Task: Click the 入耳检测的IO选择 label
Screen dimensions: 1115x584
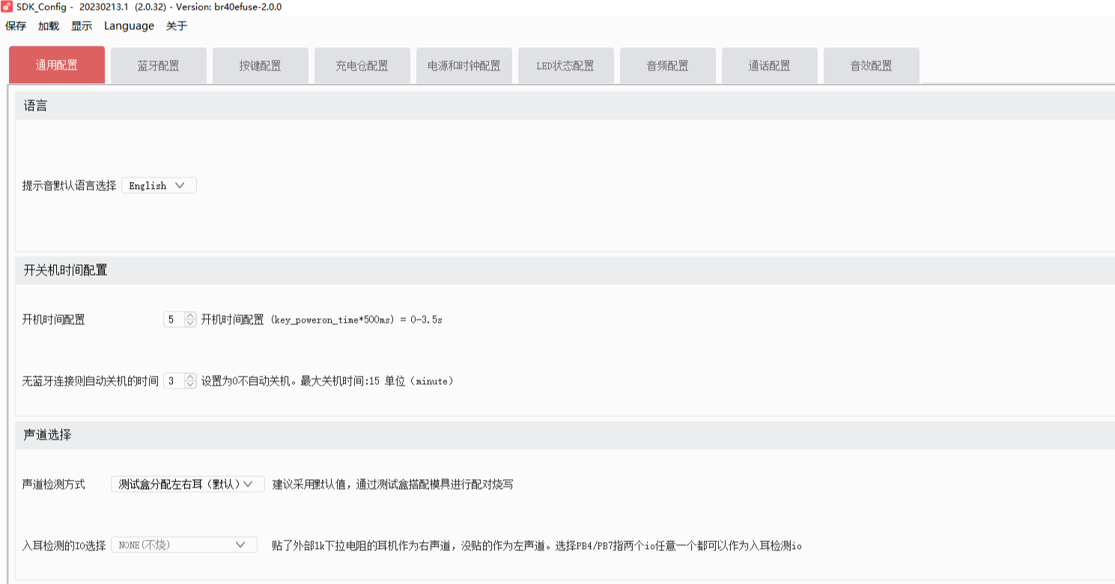Action: [x=64, y=545]
